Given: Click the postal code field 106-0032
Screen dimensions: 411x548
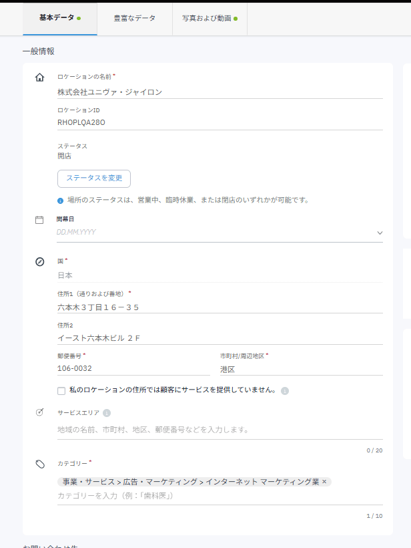Looking at the screenshot, I should click(x=133, y=368).
